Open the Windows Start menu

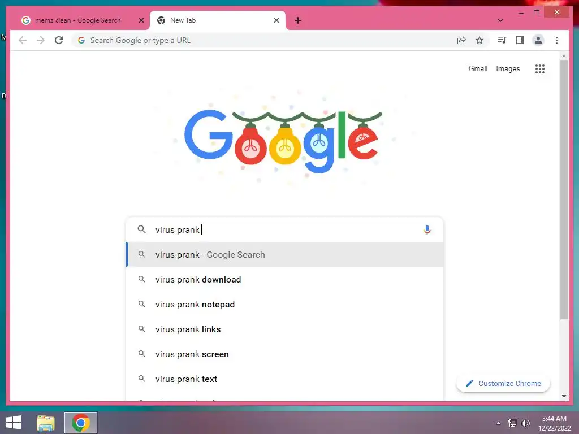click(x=14, y=423)
